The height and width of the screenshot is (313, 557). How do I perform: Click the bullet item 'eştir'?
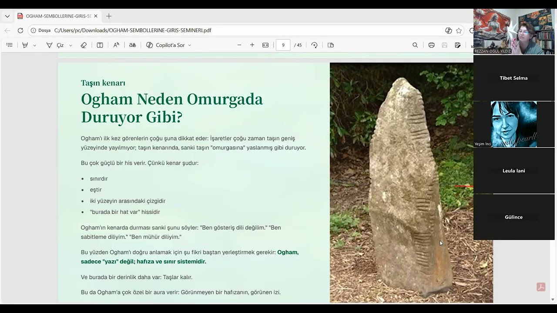pos(96,190)
